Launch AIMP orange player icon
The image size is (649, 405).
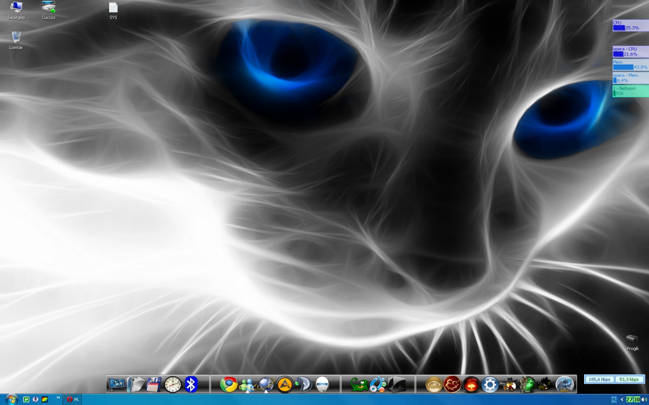pos(285,384)
